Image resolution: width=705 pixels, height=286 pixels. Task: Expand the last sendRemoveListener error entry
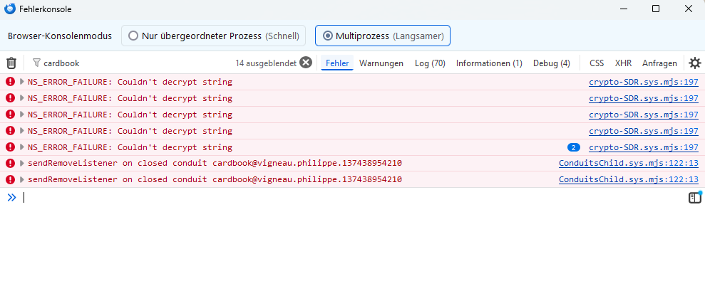(22, 180)
